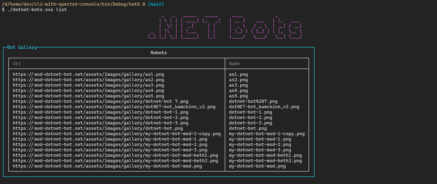This screenshot has height=184, width=437.
Task: Select my-dotnet-bot-mod-3.png in the Name column
Action: (260, 150)
